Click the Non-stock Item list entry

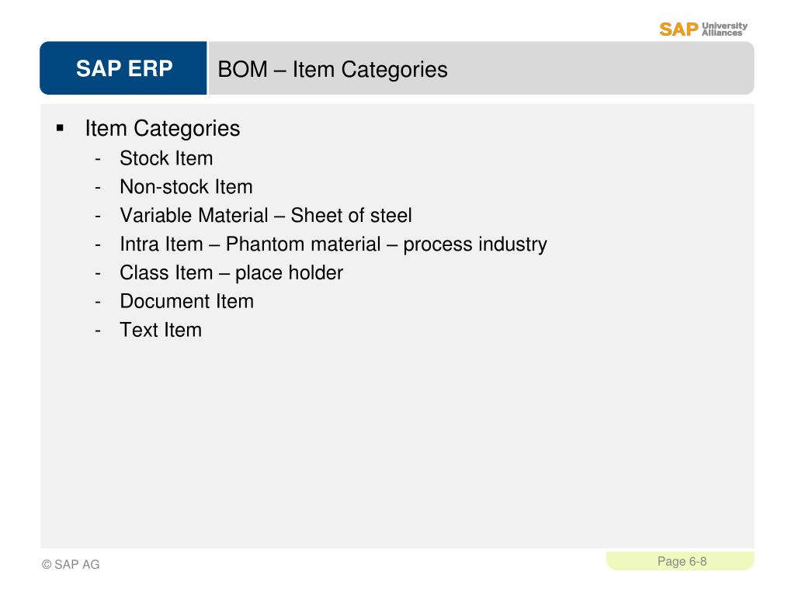(x=186, y=187)
